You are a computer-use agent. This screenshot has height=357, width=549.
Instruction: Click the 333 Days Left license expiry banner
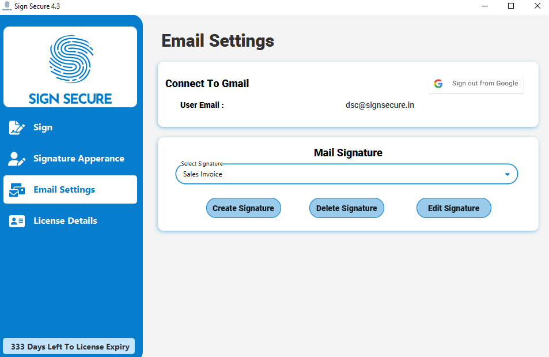69,347
